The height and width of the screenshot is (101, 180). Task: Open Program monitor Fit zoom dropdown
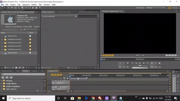click(140, 55)
